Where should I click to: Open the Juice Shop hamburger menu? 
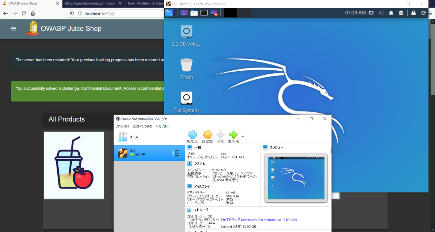pyautogui.click(x=13, y=29)
